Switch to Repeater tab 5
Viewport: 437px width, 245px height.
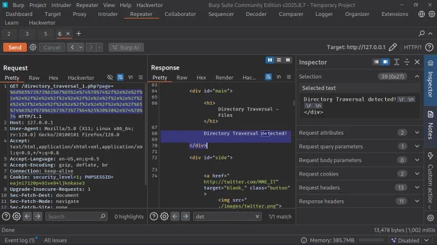point(46,34)
